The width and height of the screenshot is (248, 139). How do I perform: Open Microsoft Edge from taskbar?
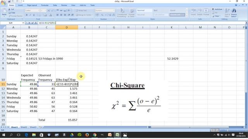pyautogui.click(x=26, y=135)
